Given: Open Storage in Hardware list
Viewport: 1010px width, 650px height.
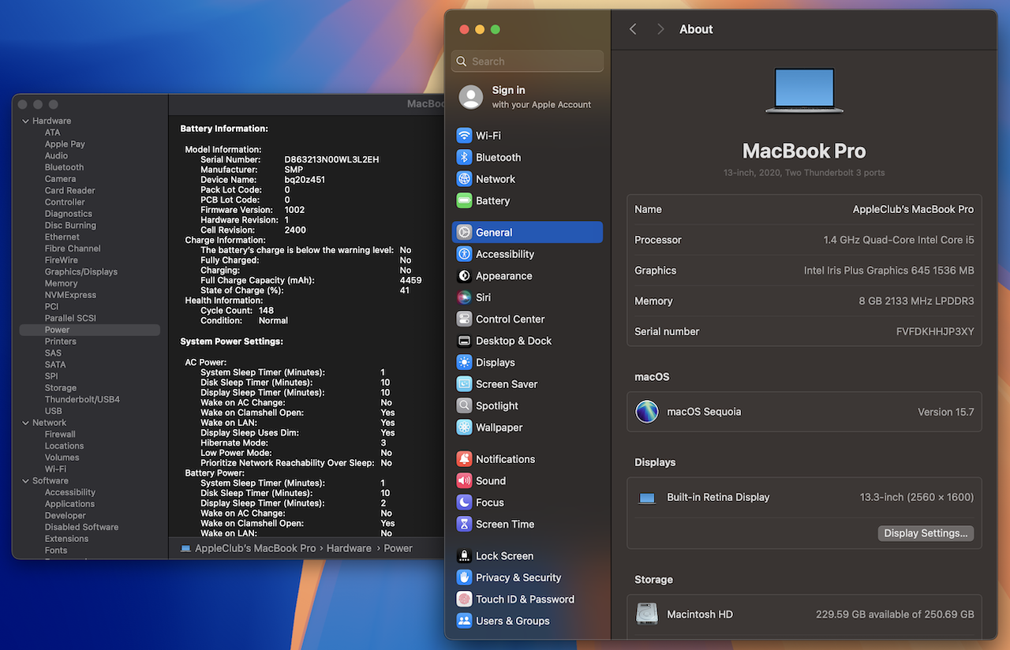Looking at the screenshot, I should pos(61,388).
